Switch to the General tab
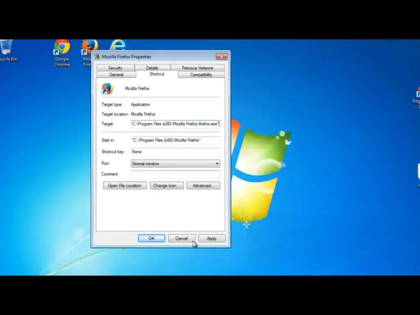420x315 pixels. pyautogui.click(x=116, y=75)
